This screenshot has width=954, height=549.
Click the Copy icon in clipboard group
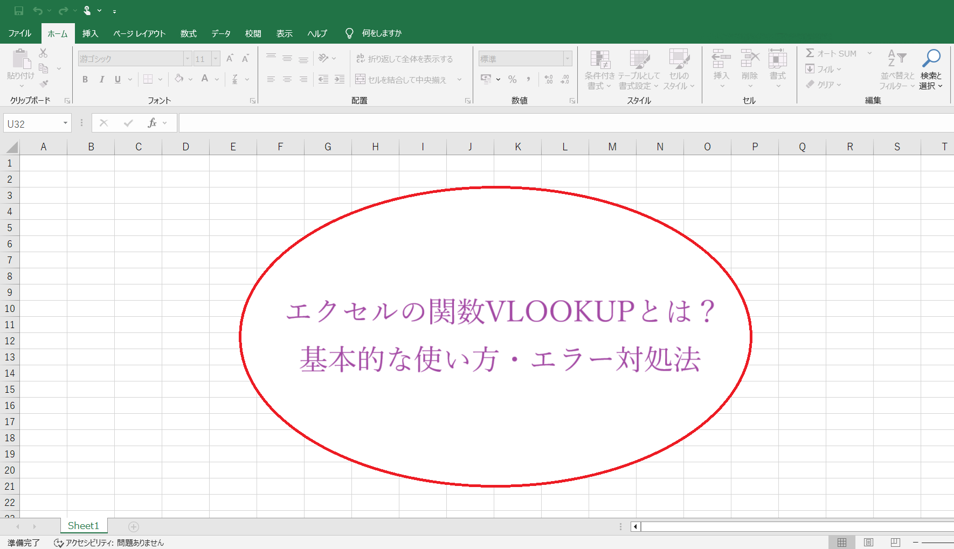point(44,68)
